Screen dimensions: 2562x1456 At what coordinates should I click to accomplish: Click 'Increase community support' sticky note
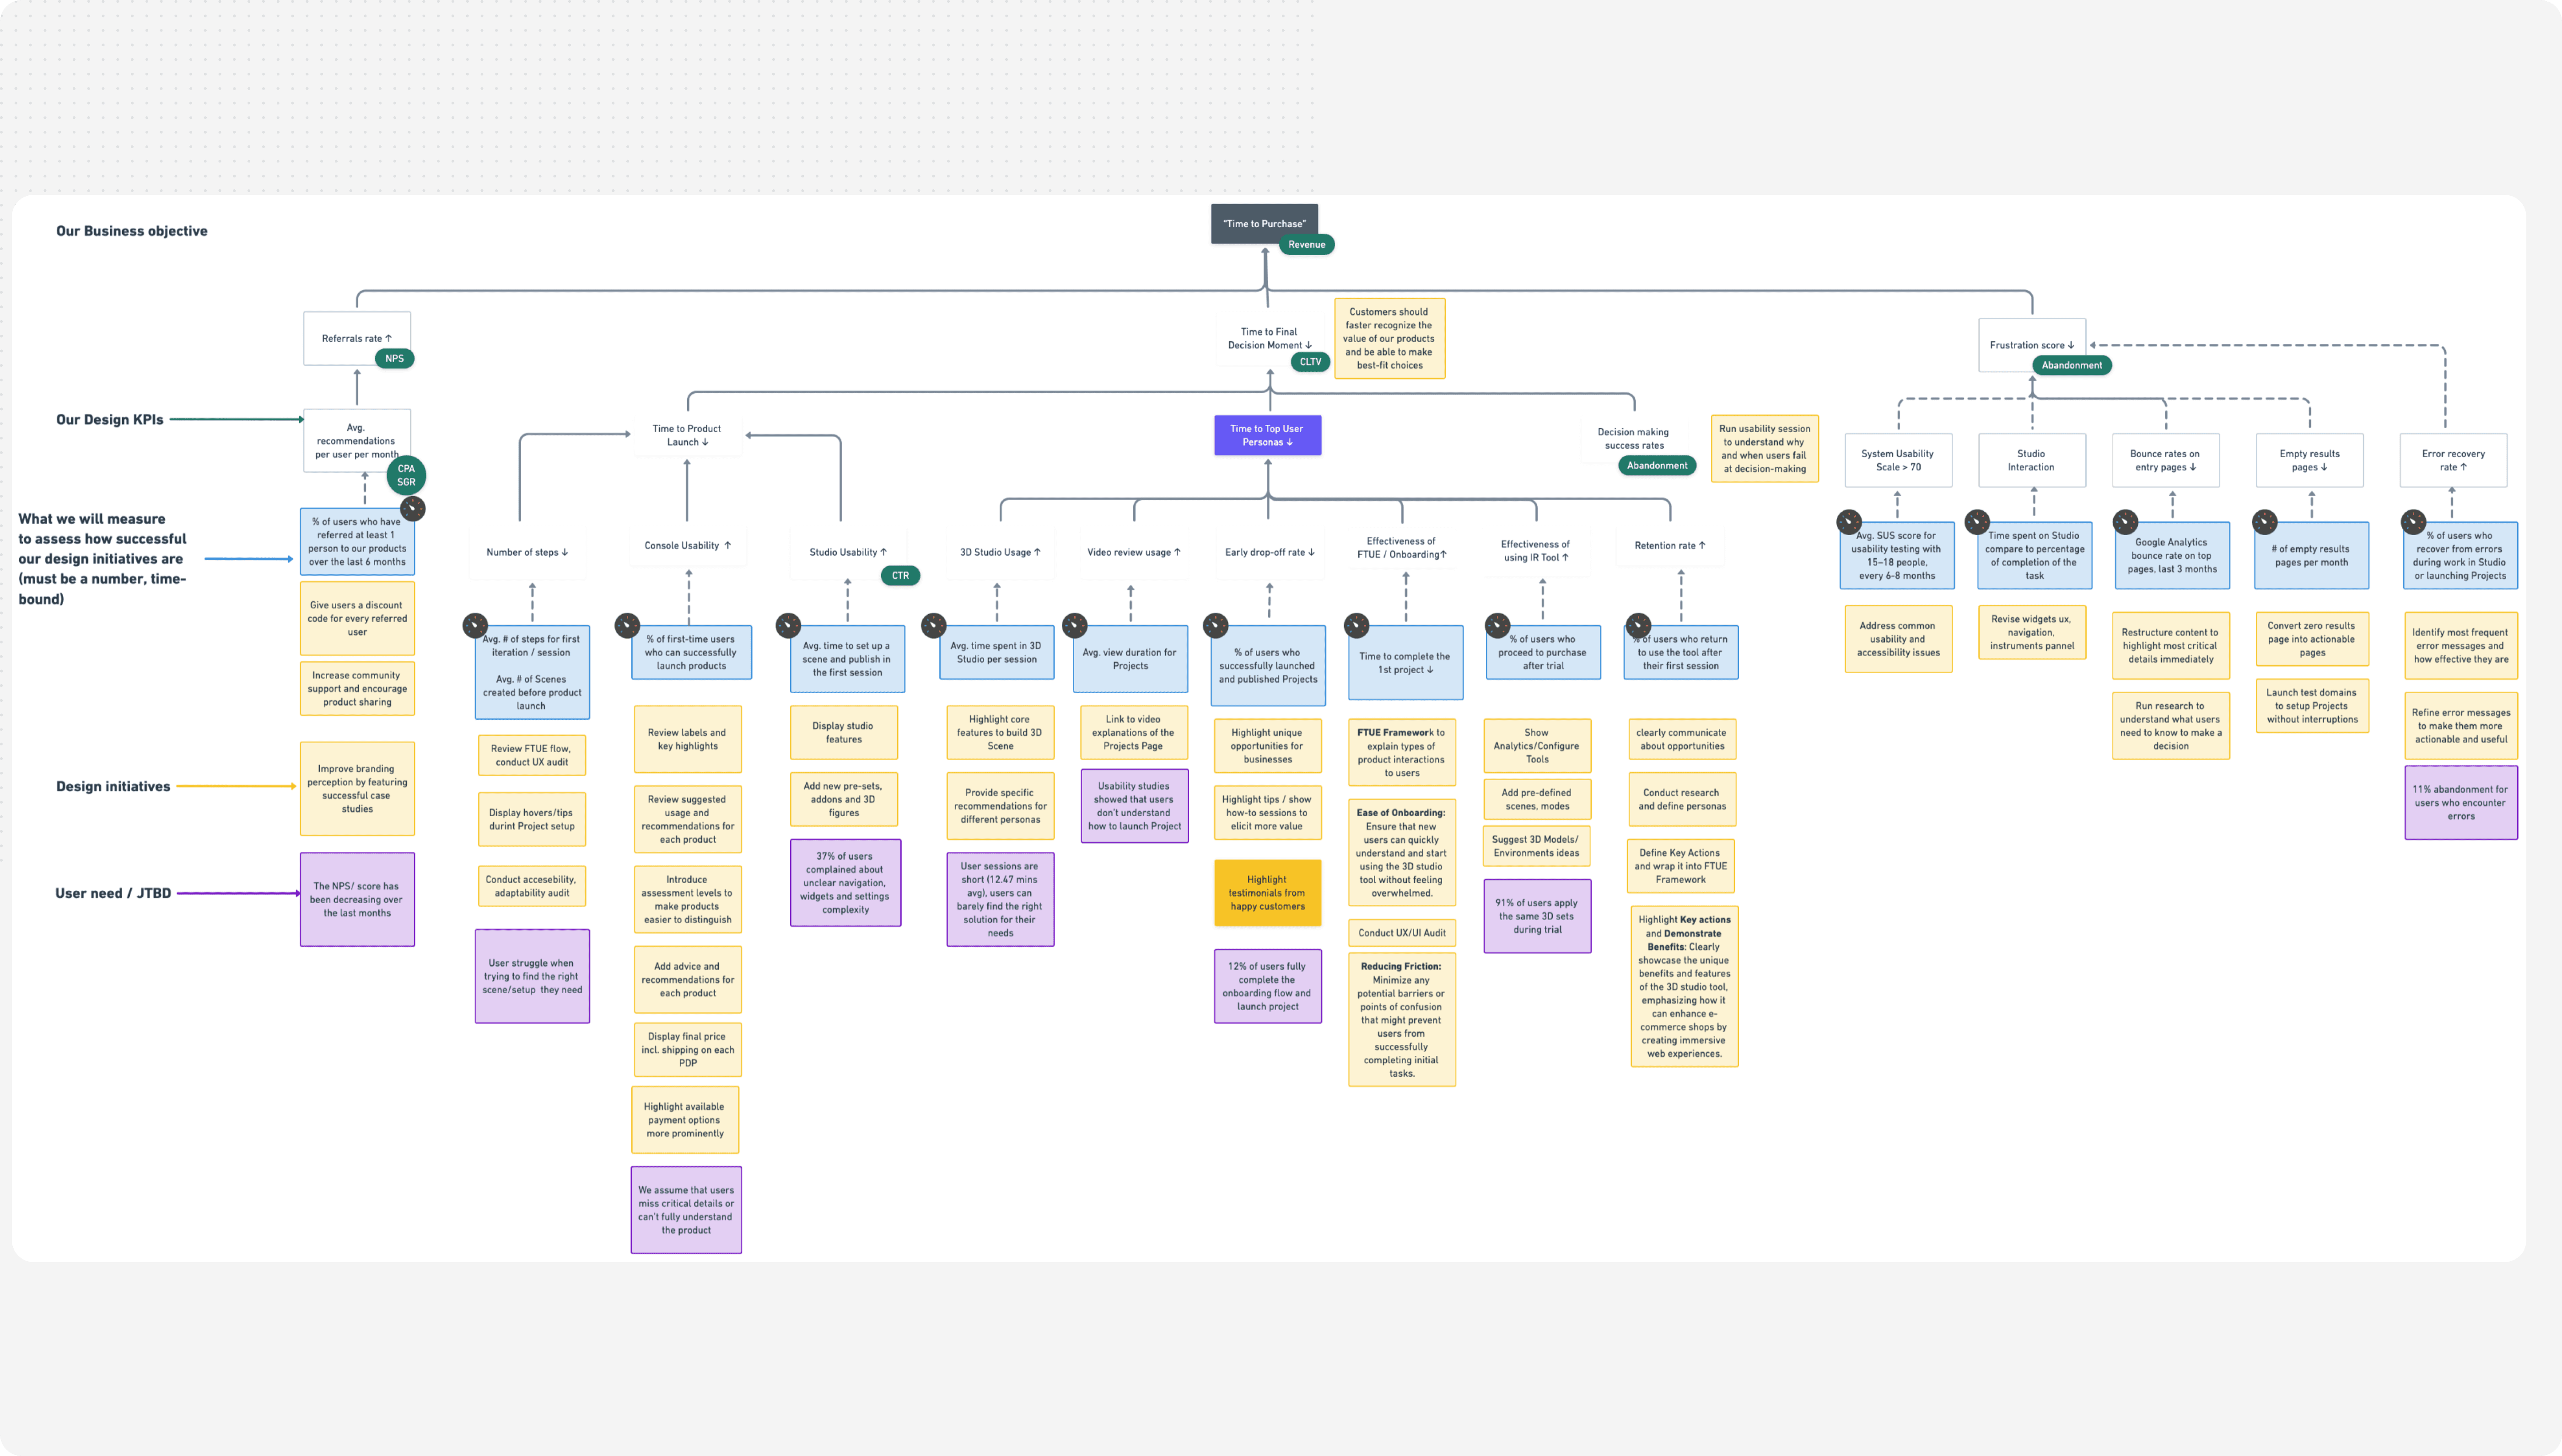pos(357,689)
